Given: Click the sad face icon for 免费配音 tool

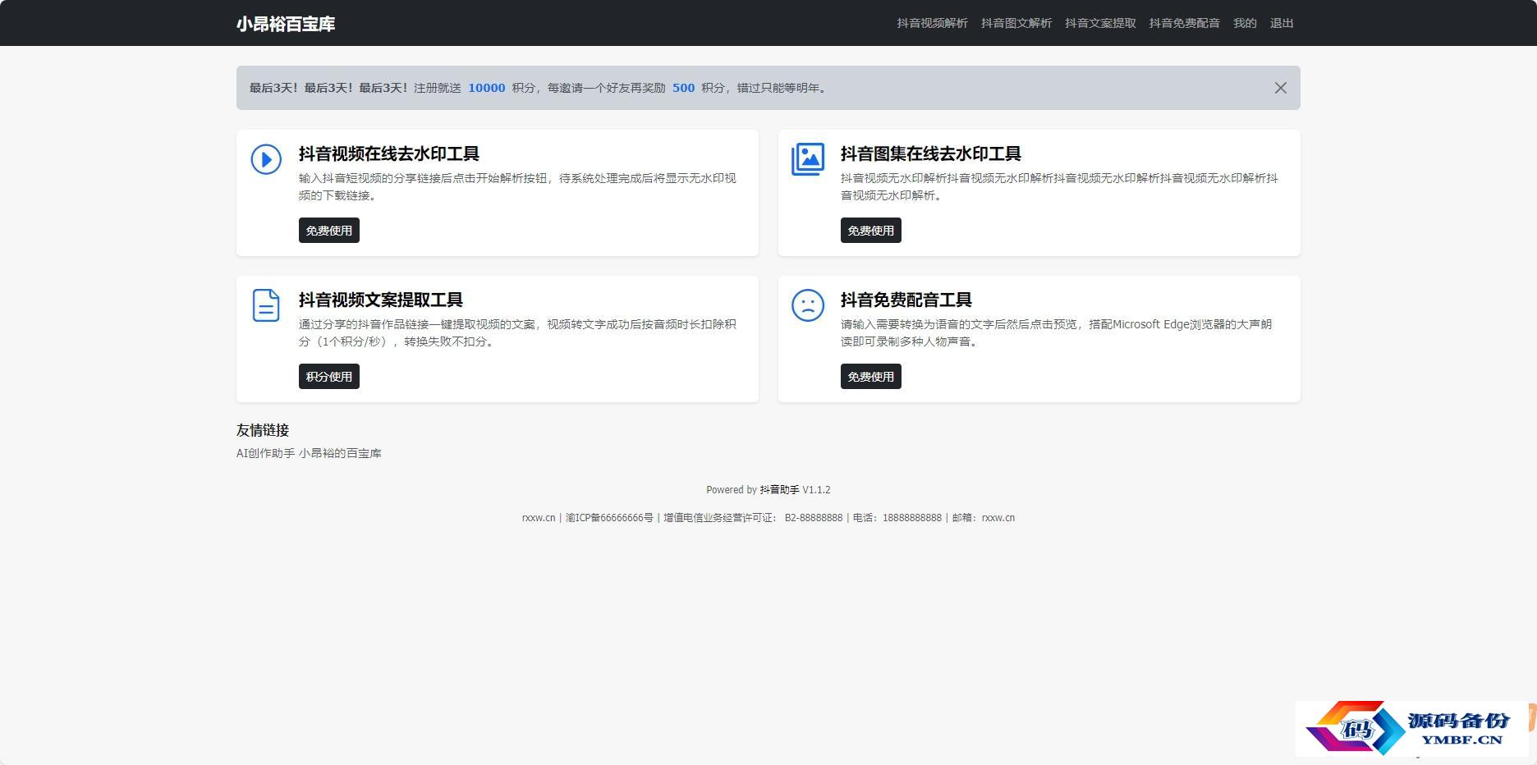Looking at the screenshot, I should point(808,305).
